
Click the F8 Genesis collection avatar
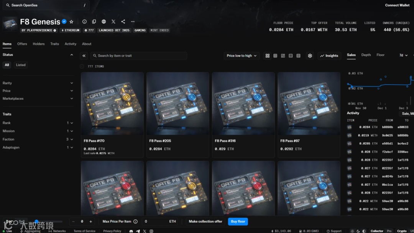[x=10, y=24]
